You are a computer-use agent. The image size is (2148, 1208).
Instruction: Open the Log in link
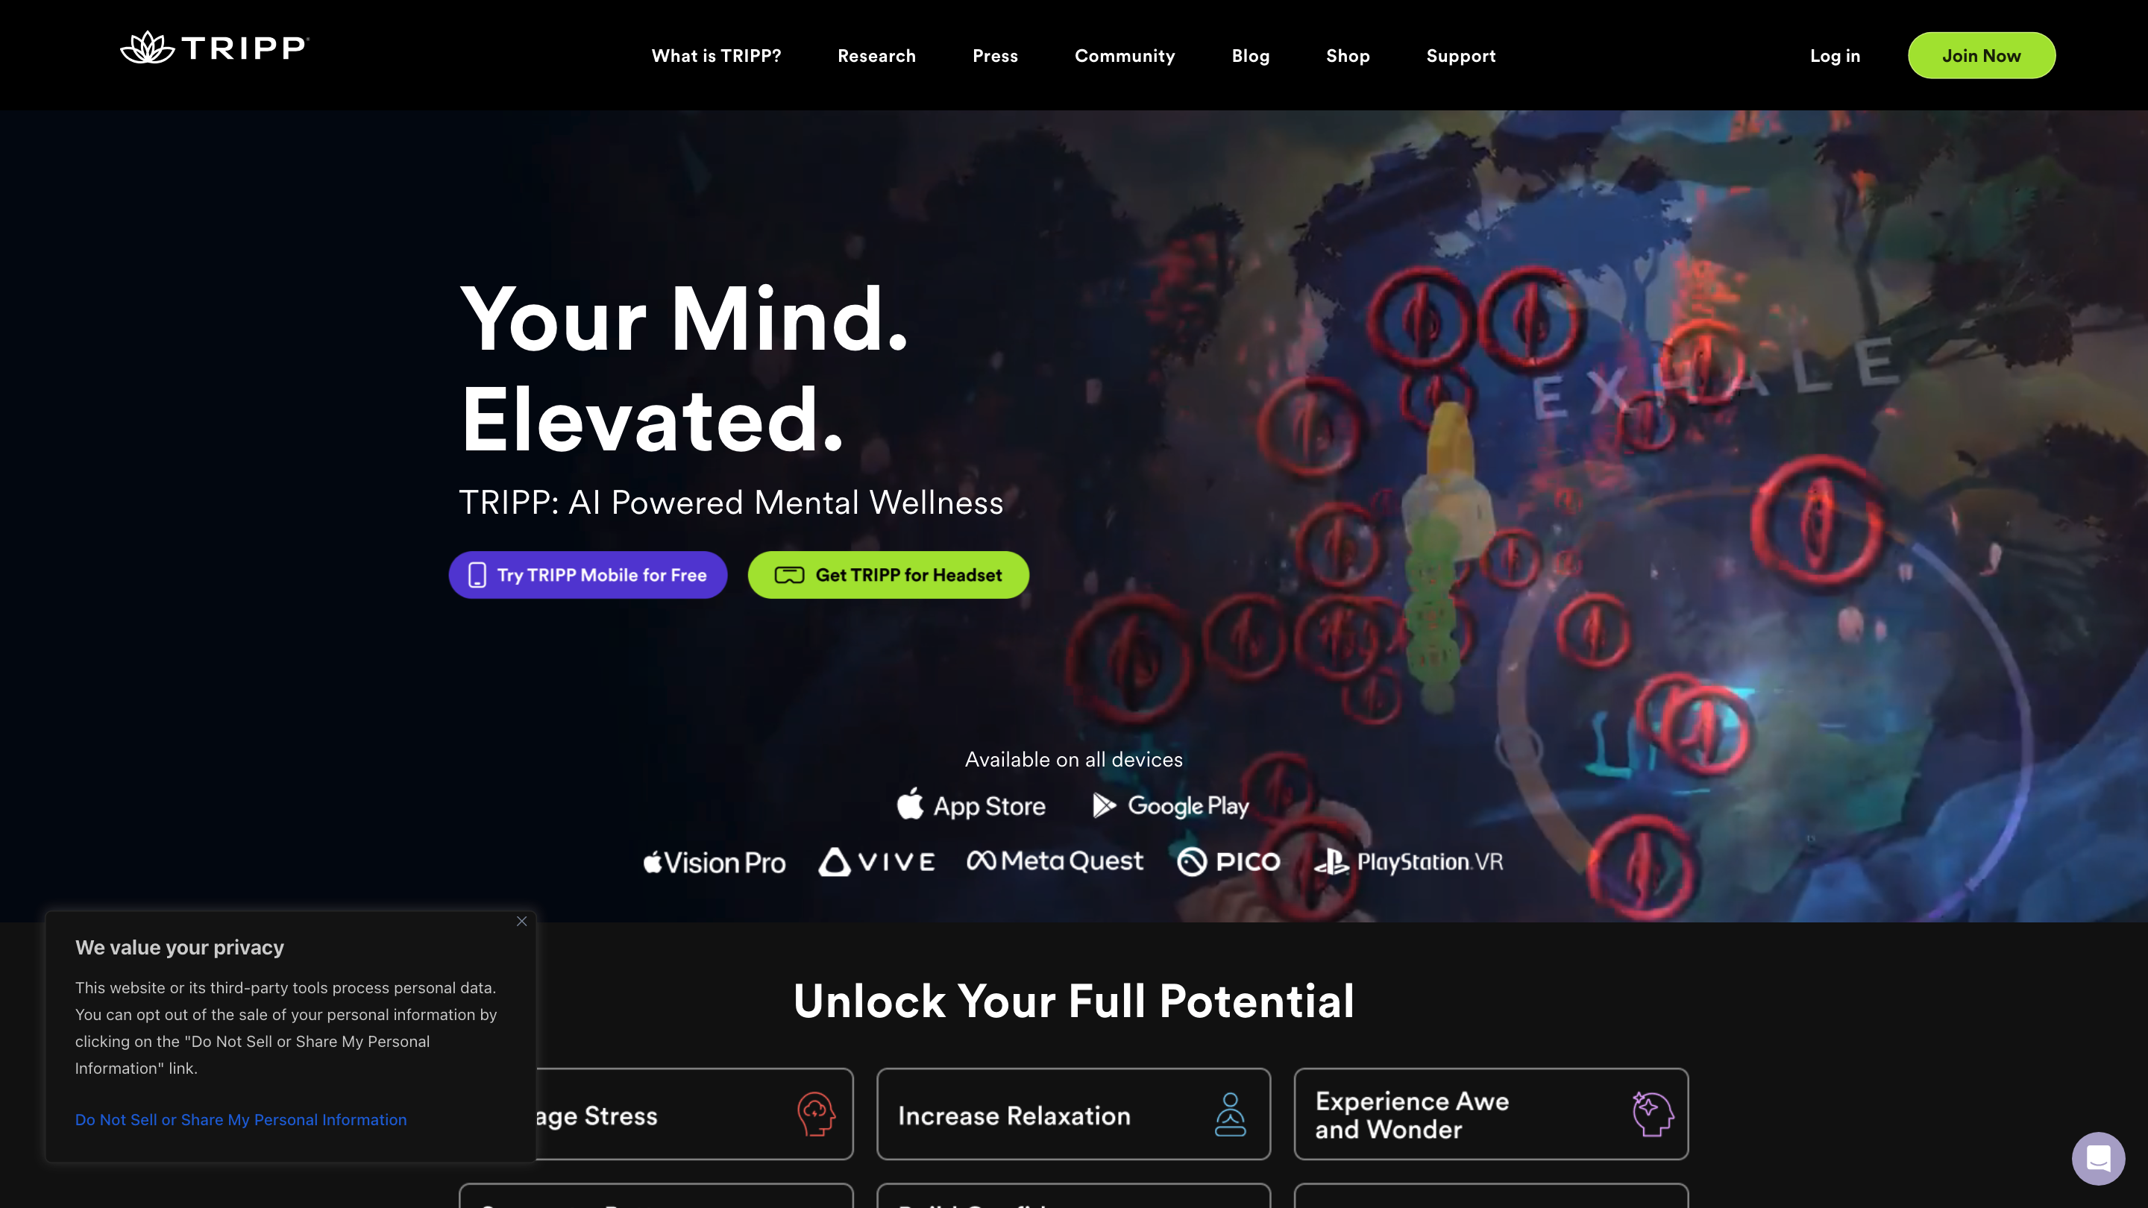pos(1835,56)
